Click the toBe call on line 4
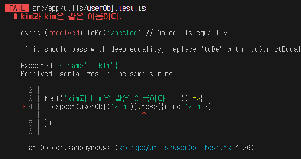301x159 pixels. pos(149,107)
